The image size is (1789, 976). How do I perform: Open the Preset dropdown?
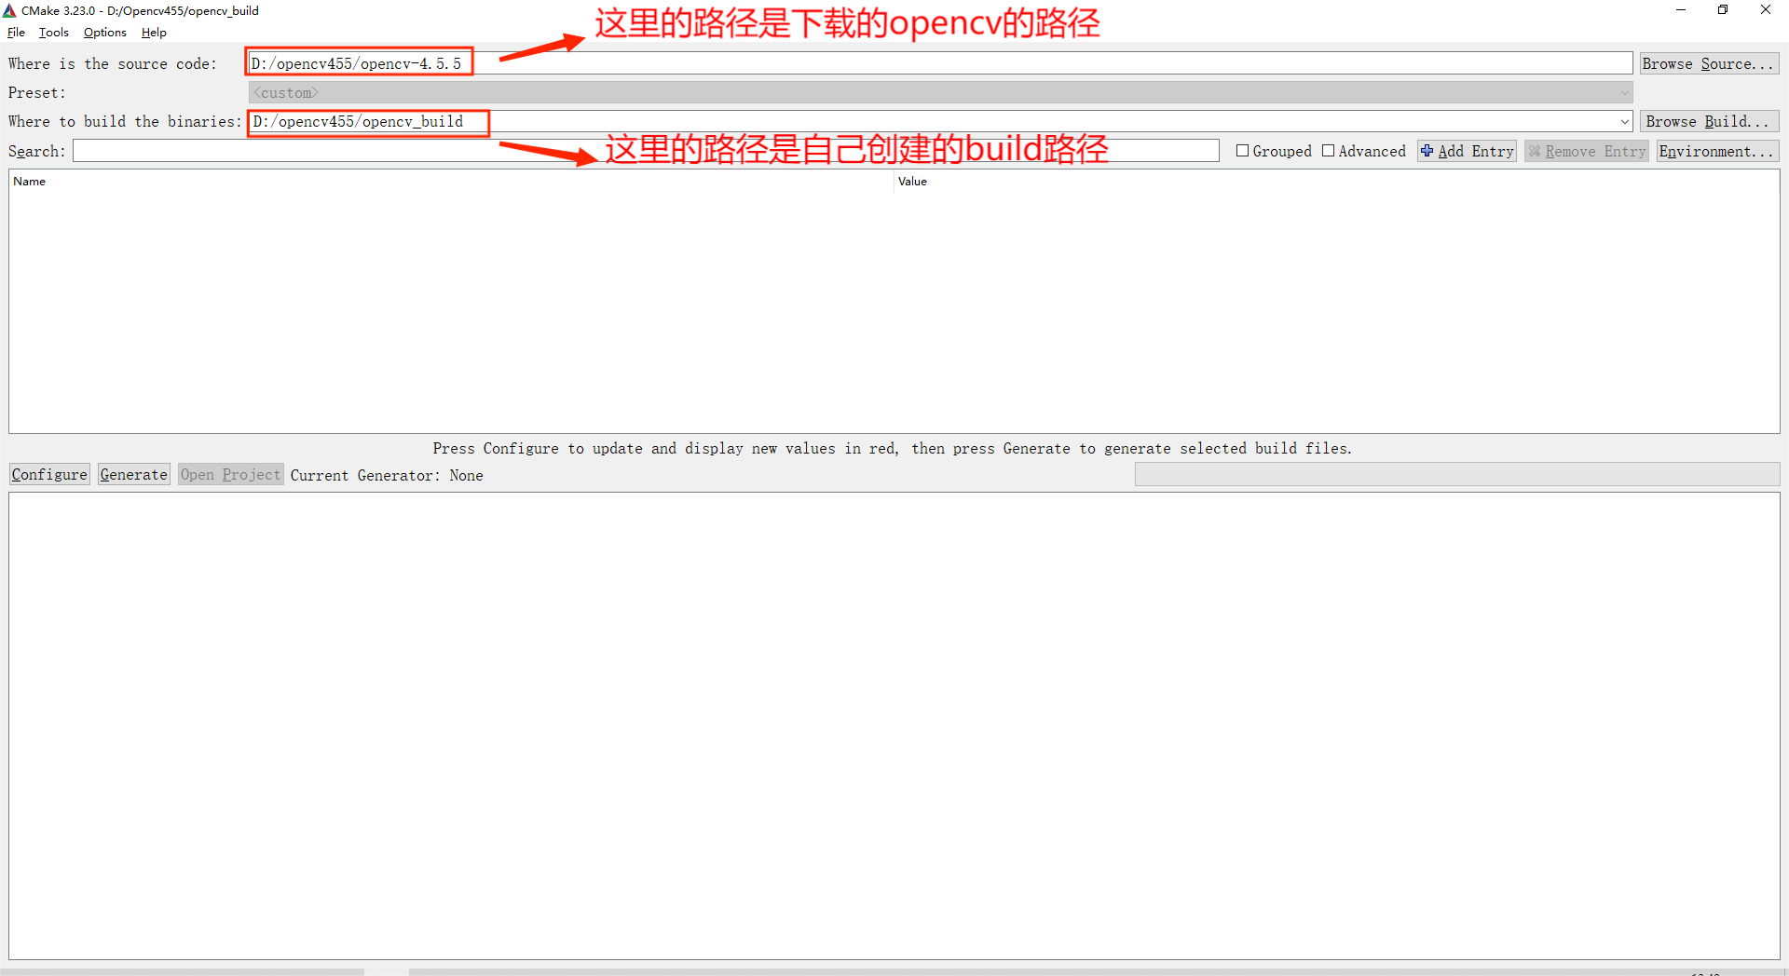click(x=940, y=92)
